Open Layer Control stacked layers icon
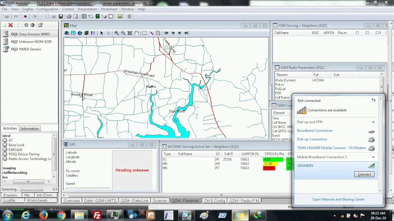The width and height of the screenshot is (394, 221). 86,33
